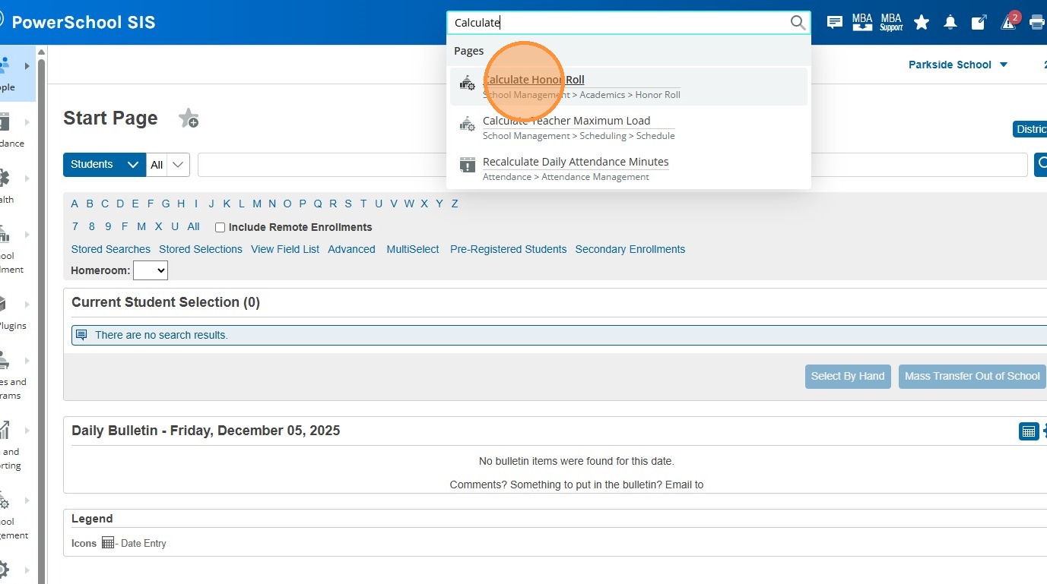Click the icon beside Recalculate Daily Attendance Minutes
1047x584 pixels.
point(468,165)
